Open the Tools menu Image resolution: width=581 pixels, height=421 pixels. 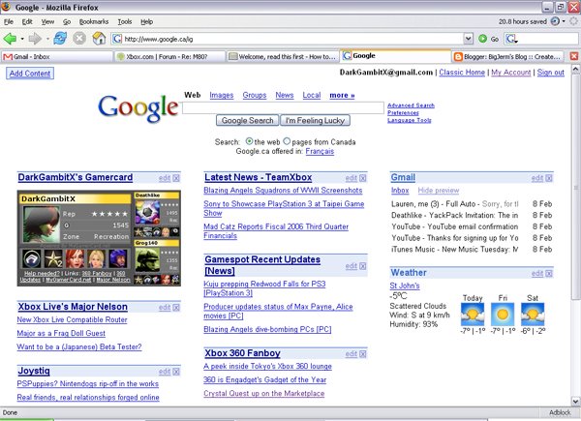point(125,21)
